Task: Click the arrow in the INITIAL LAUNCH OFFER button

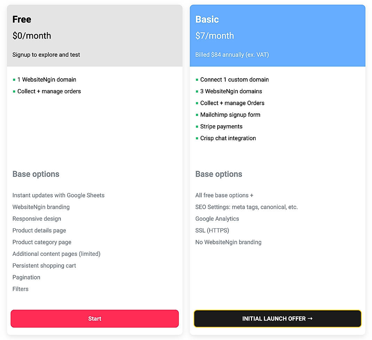Action: (x=310, y=318)
